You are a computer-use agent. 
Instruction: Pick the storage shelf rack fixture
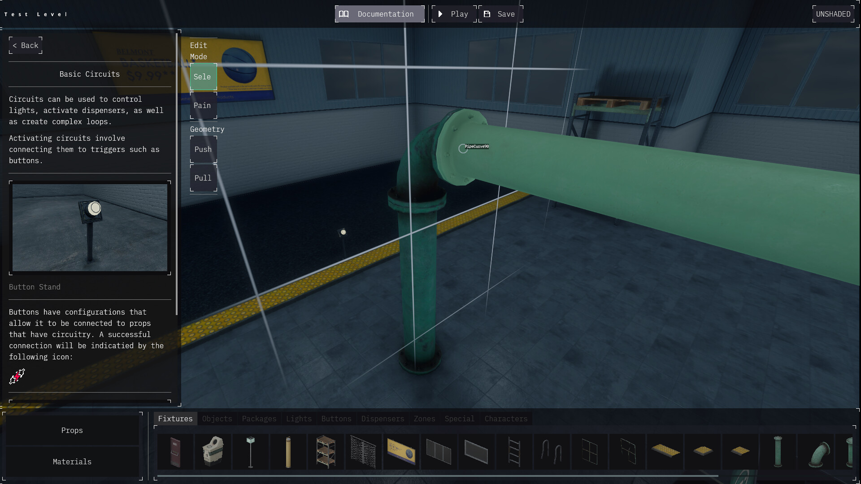point(326,452)
